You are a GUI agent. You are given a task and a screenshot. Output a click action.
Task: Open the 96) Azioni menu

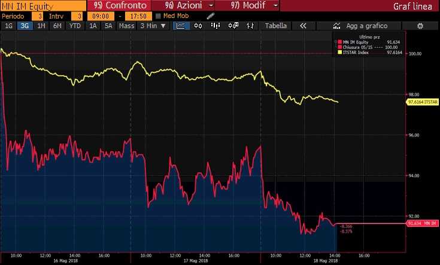pos(183,5)
